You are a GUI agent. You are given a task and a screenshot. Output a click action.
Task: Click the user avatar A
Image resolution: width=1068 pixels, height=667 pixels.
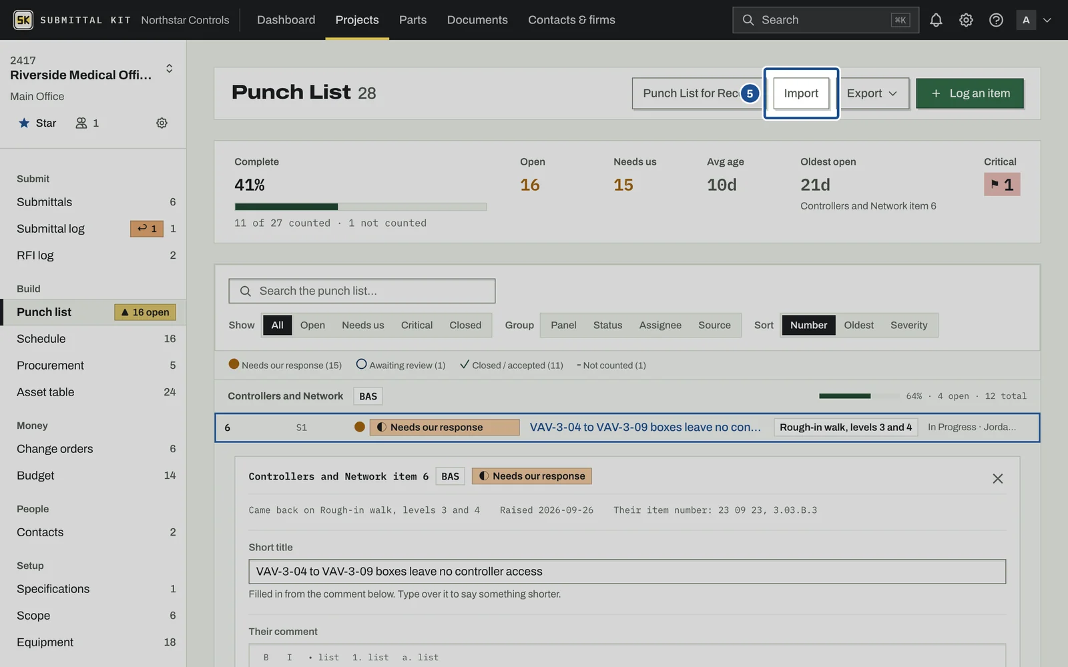[1026, 20]
